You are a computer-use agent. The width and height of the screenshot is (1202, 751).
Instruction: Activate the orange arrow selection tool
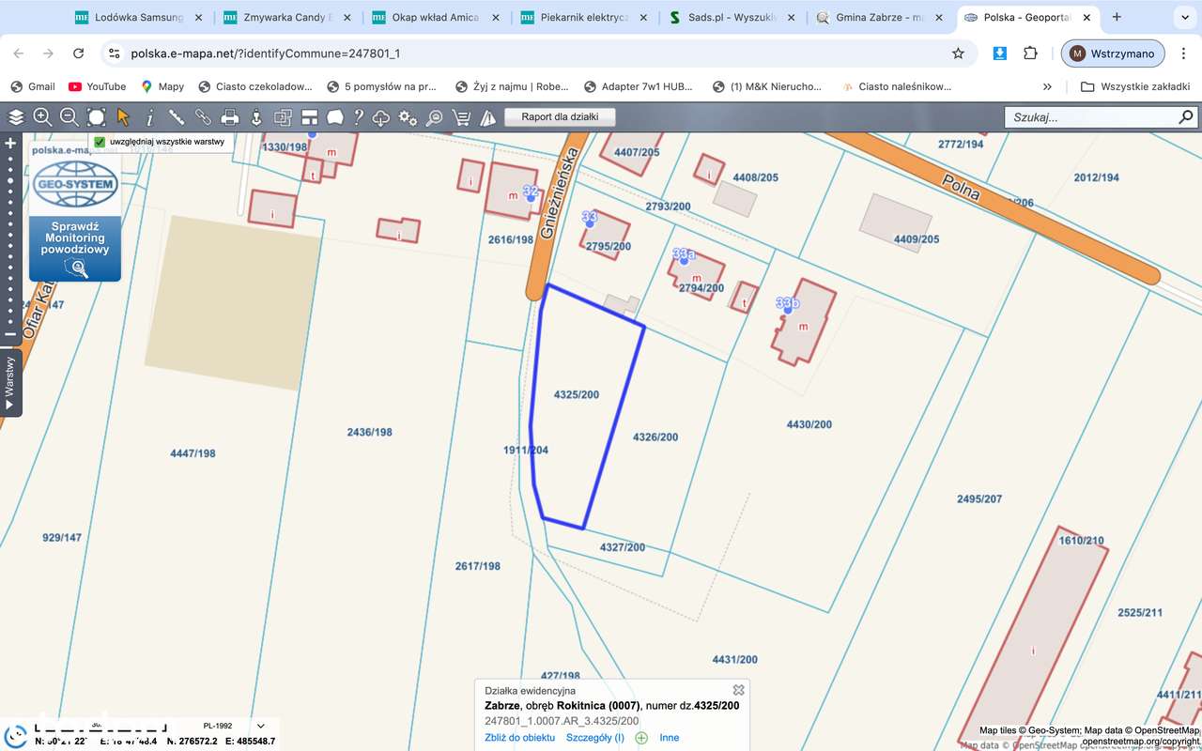coord(123,117)
